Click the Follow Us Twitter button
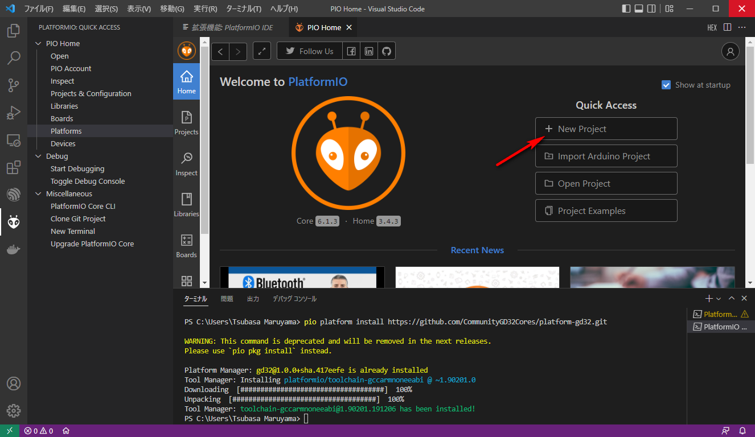Image resolution: width=755 pixels, height=437 pixels. click(x=310, y=51)
